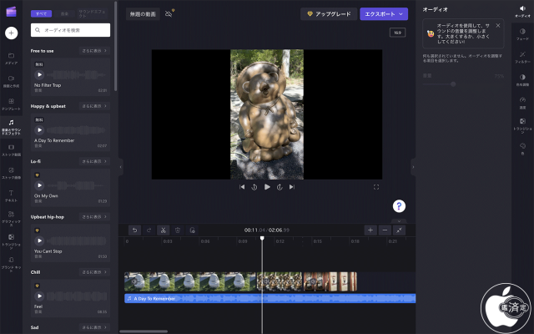534x334 pixels.
Task: Open the Text tool in left sidebar
Action: click(12, 194)
